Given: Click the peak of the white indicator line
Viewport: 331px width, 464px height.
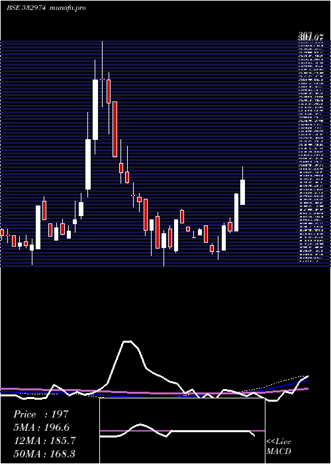Looking at the screenshot, I should coord(127,341).
